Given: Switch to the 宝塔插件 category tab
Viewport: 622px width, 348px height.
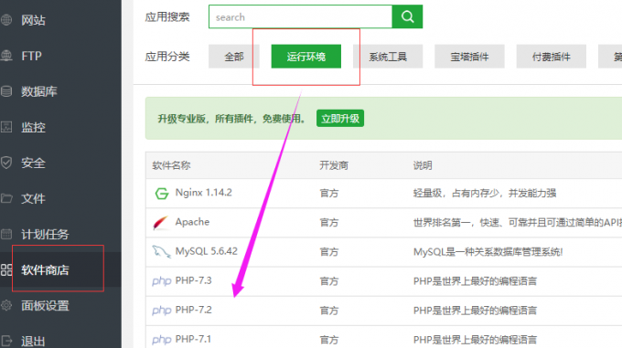Looking at the screenshot, I should [x=469, y=57].
